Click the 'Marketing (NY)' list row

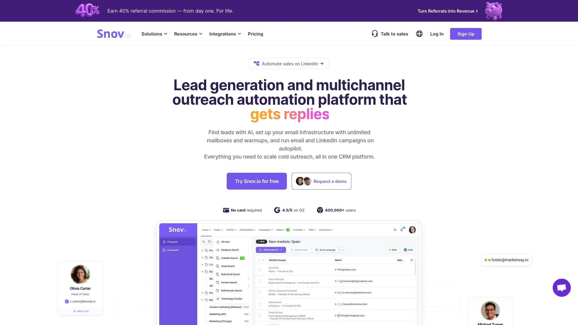click(x=229, y=314)
